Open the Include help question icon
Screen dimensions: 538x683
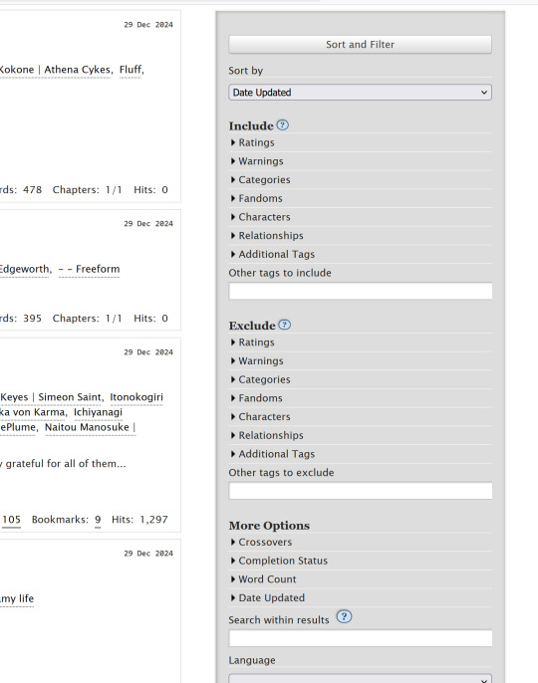283,125
